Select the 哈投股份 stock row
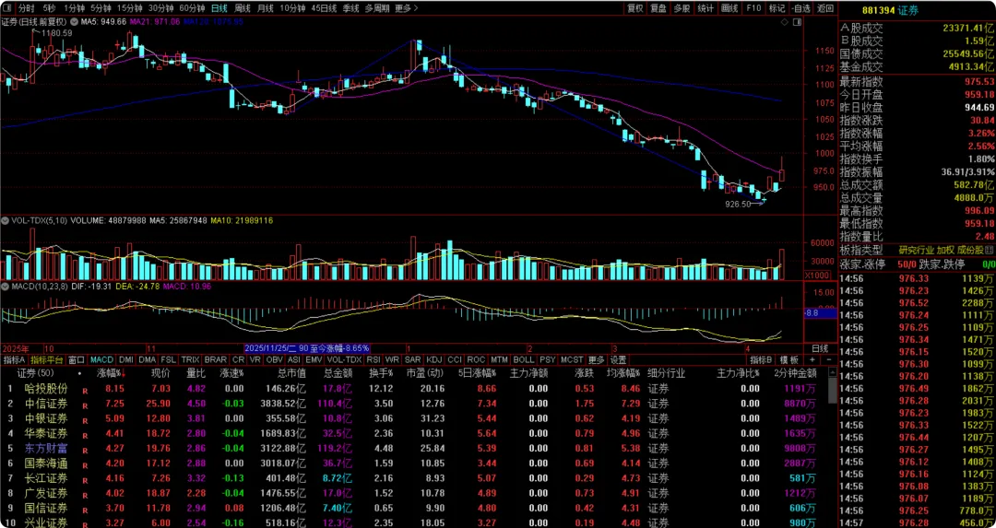This screenshot has height=528, width=996. click(413, 389)
